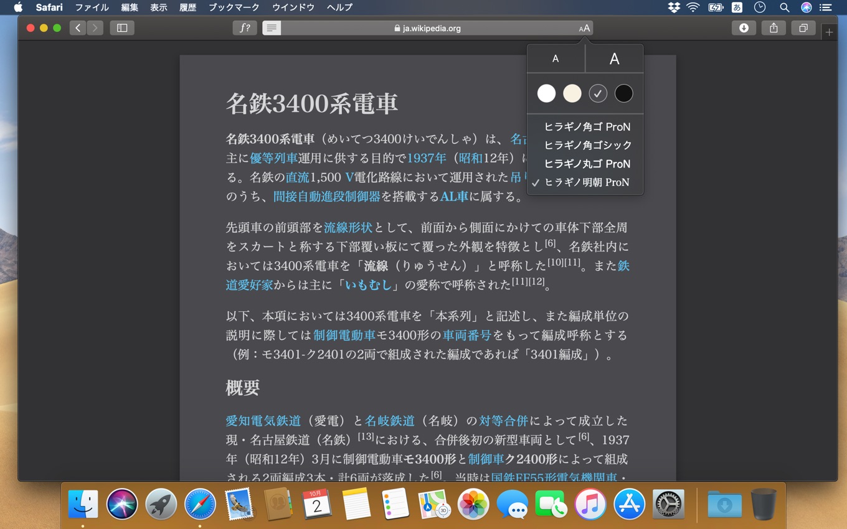Open the 履歴 menu

click(x=187, y=7)
